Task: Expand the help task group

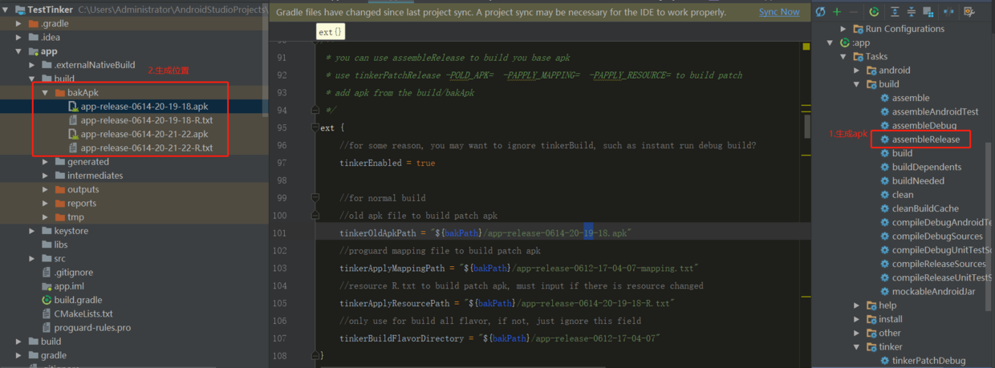Action: pyautogui.click(x=856, y=305)
